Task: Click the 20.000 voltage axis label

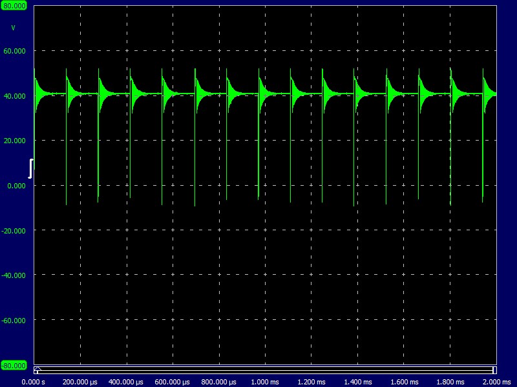Action: (14, 141)
